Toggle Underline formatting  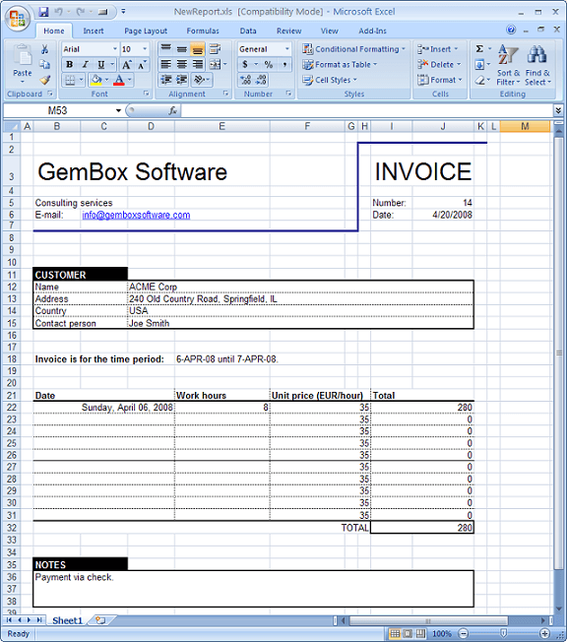coord(100,64)
